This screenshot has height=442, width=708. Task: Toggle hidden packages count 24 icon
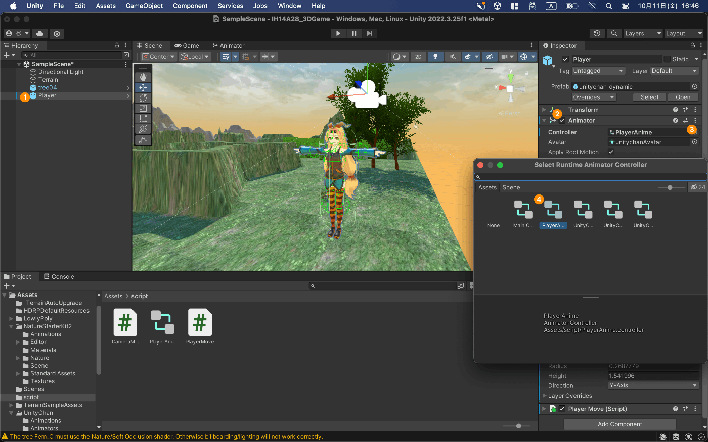[x=698, y=187]
